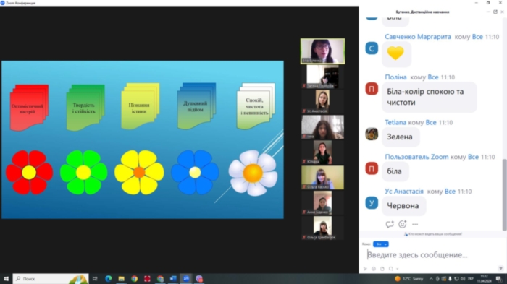Image resolution: width=507 pixels, height=284 pixels.
Task: Click the screenshot capture icon in chat toolbar
Action: coord(390,269)
